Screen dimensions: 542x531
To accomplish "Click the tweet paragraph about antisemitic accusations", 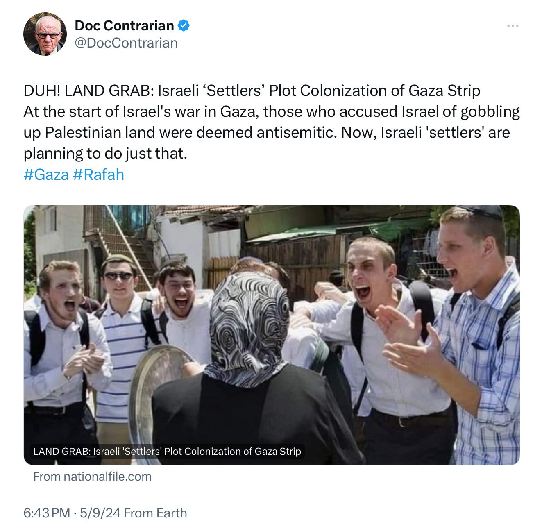I will click(x=272, y=132).
